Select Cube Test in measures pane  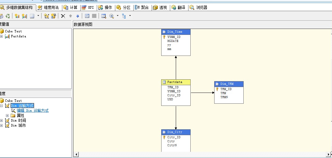click(13, 31)
